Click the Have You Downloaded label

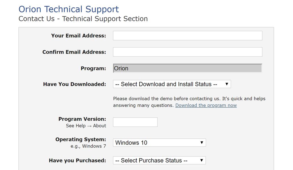74,84
